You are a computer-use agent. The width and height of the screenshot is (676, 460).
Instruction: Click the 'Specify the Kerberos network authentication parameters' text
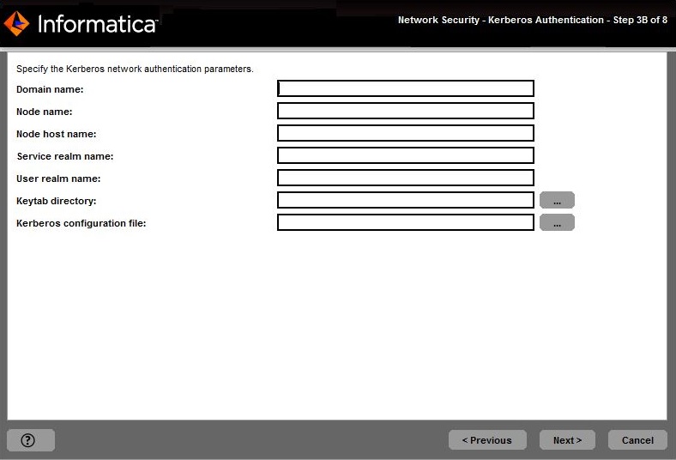point(135,69)
